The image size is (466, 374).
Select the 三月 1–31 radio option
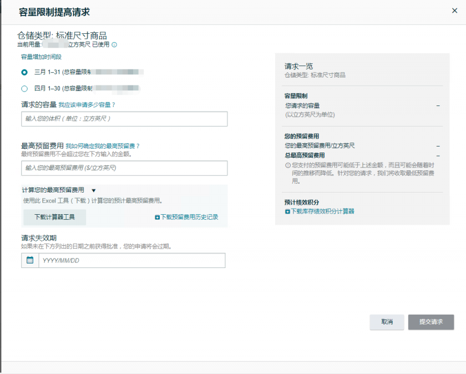(24, 72)
